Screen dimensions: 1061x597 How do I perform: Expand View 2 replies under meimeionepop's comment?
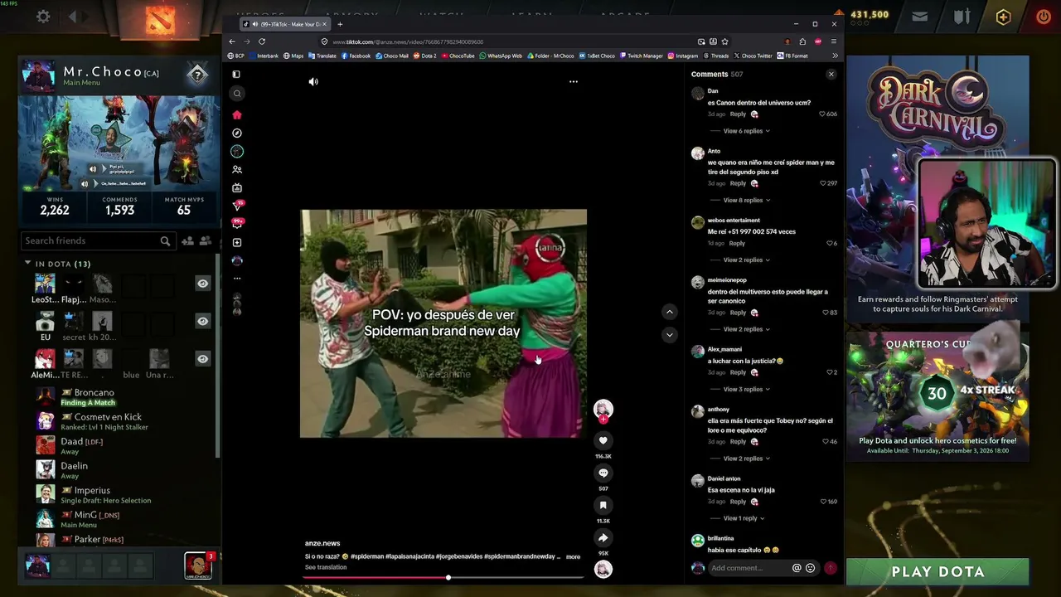[x=746, y=329]
